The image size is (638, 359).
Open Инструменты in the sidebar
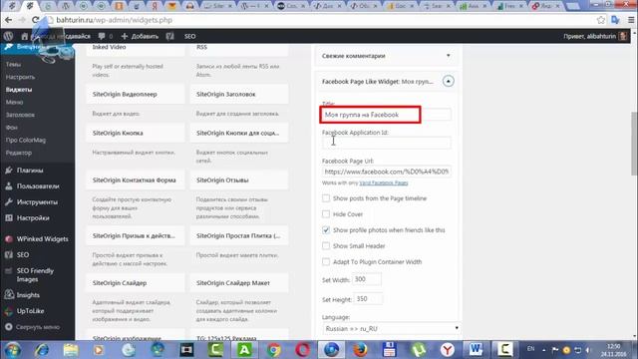click(37, 201)
